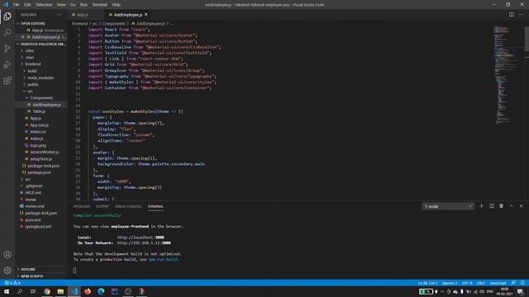The image size is (529, 297).
Task: Close the terminal panel
Action: point(521,206)
